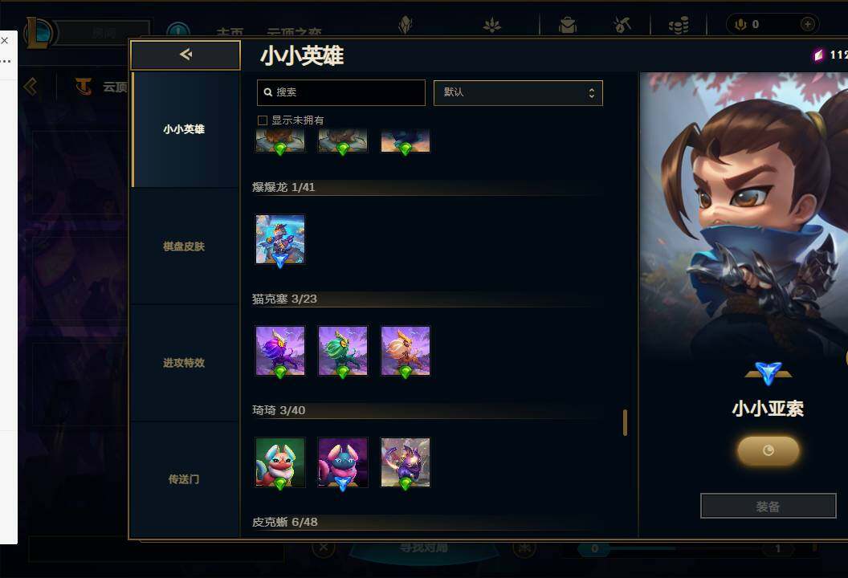Select the green 猫克塞 thumbnail

point(343,351)
